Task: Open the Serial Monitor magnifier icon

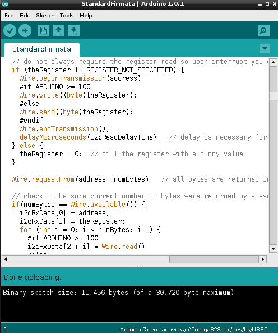Action: coord(263,31)
